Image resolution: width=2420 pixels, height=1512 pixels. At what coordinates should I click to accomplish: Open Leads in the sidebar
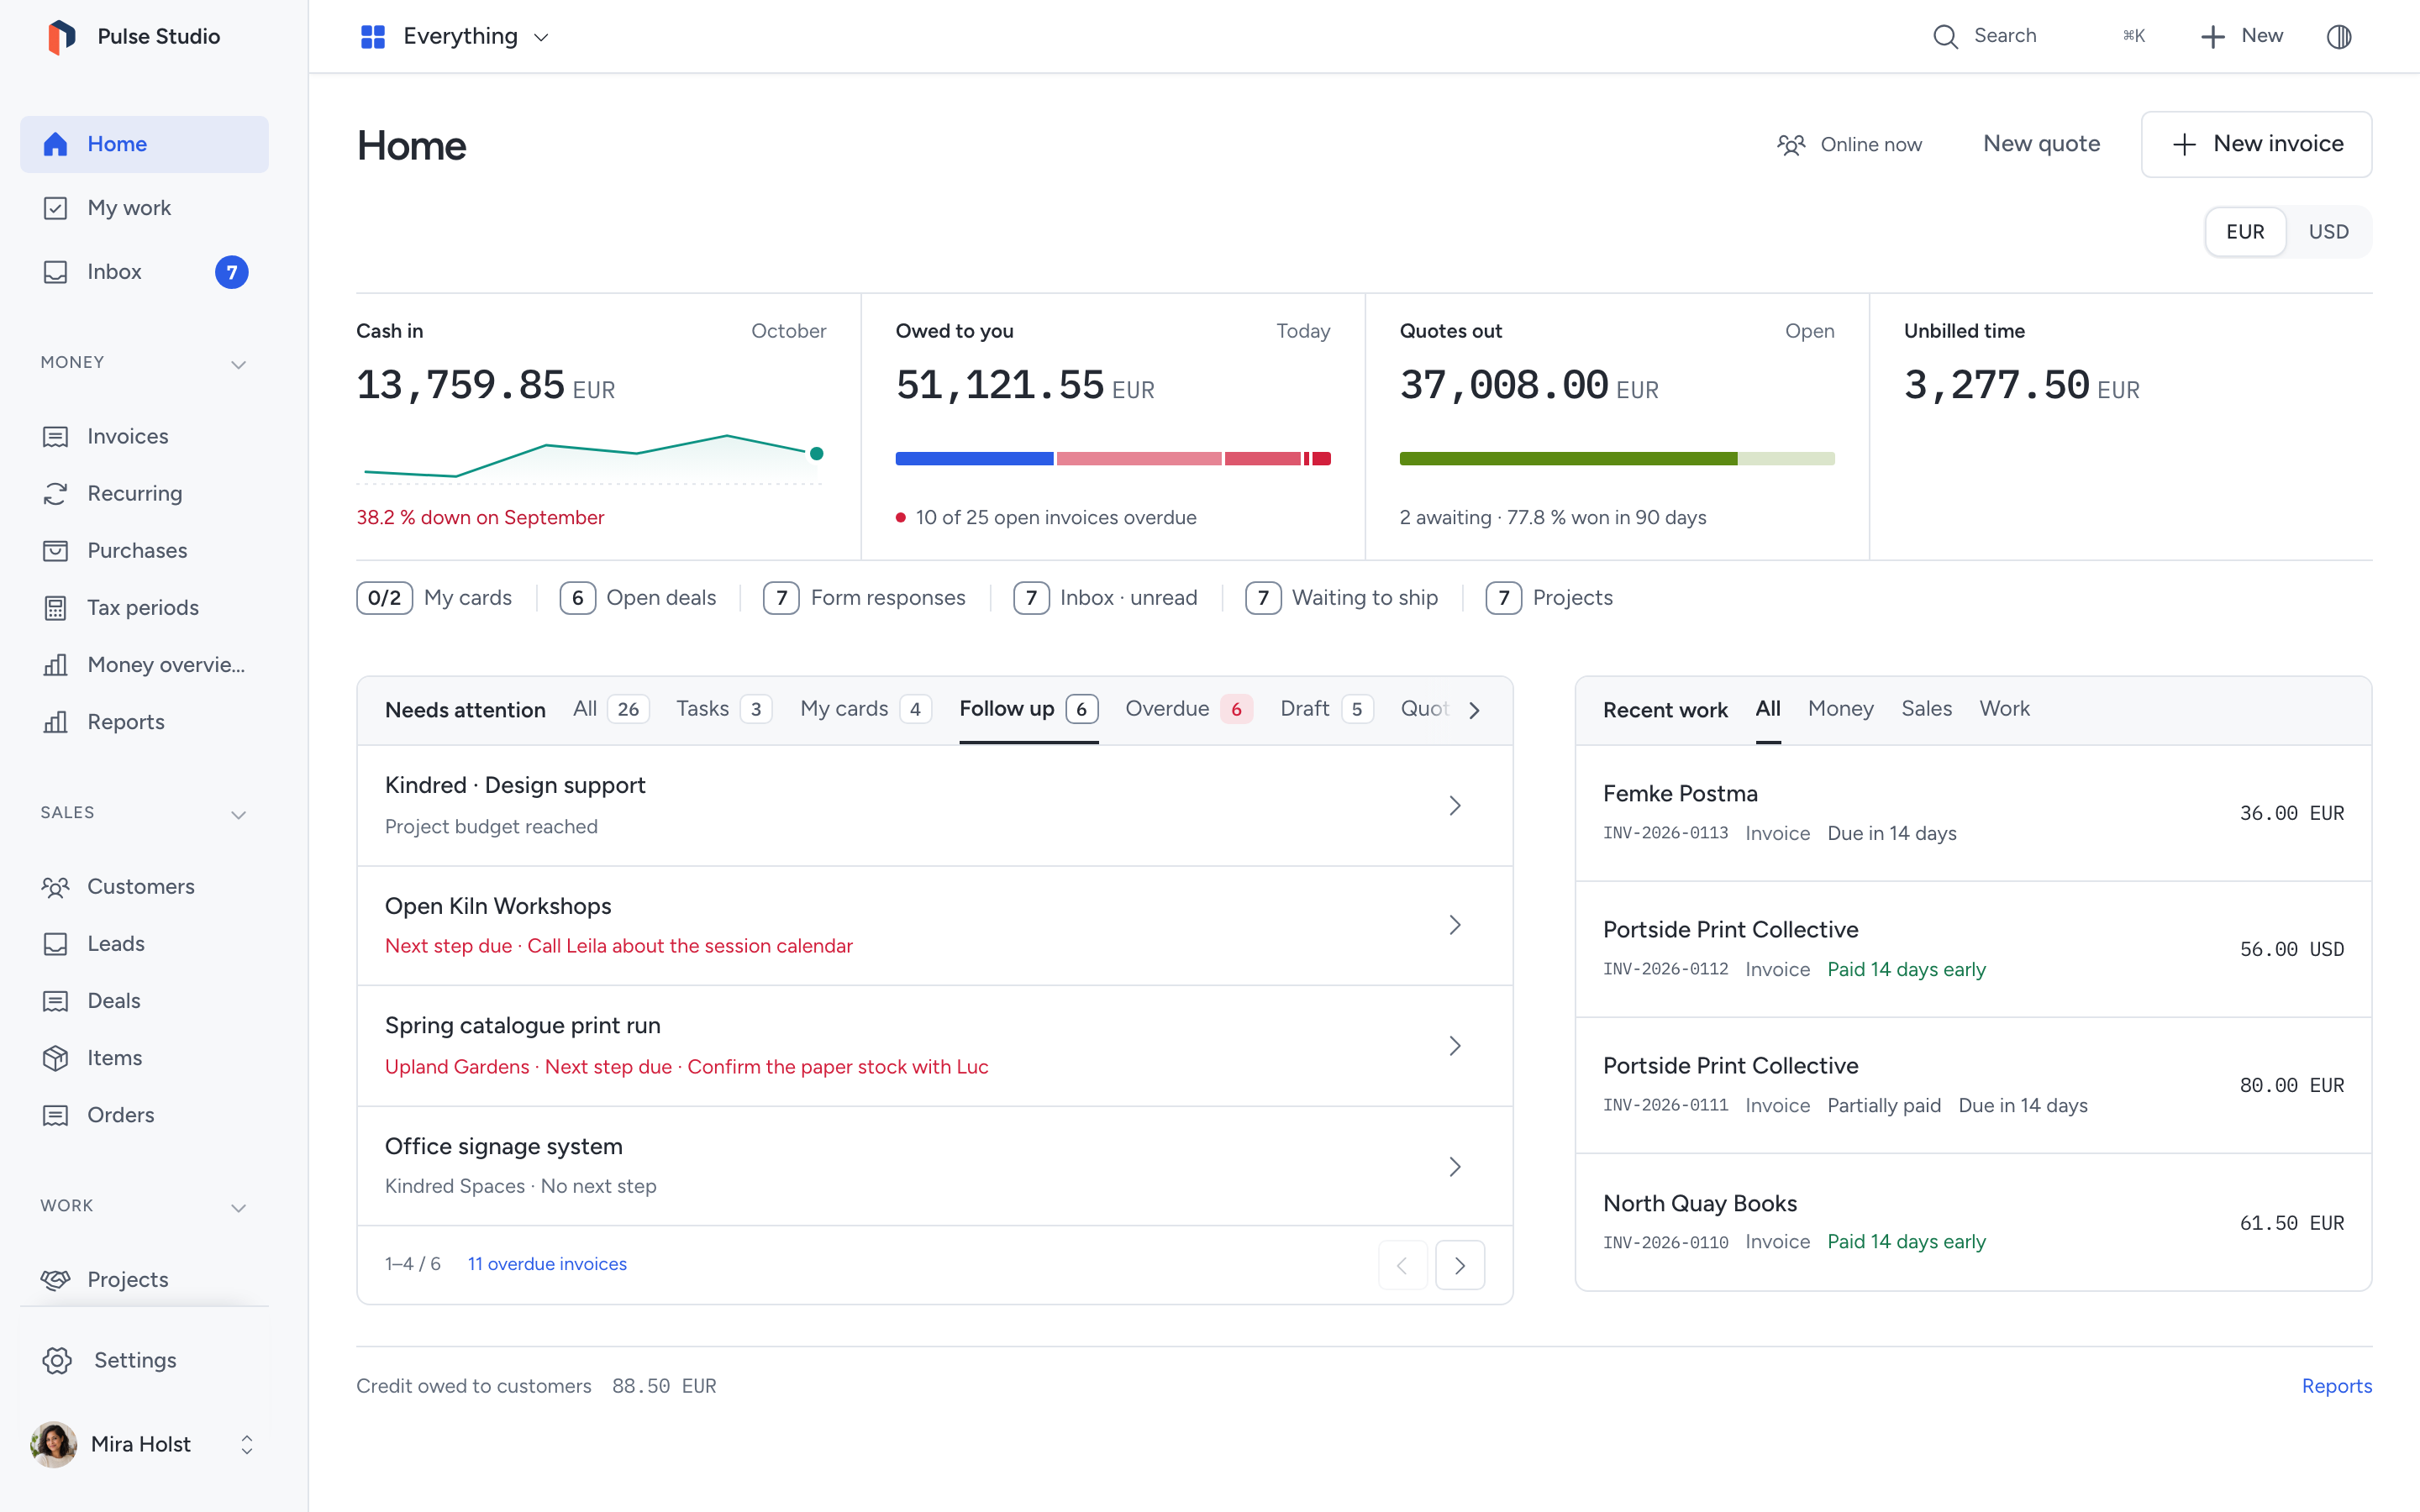[144, 944]
